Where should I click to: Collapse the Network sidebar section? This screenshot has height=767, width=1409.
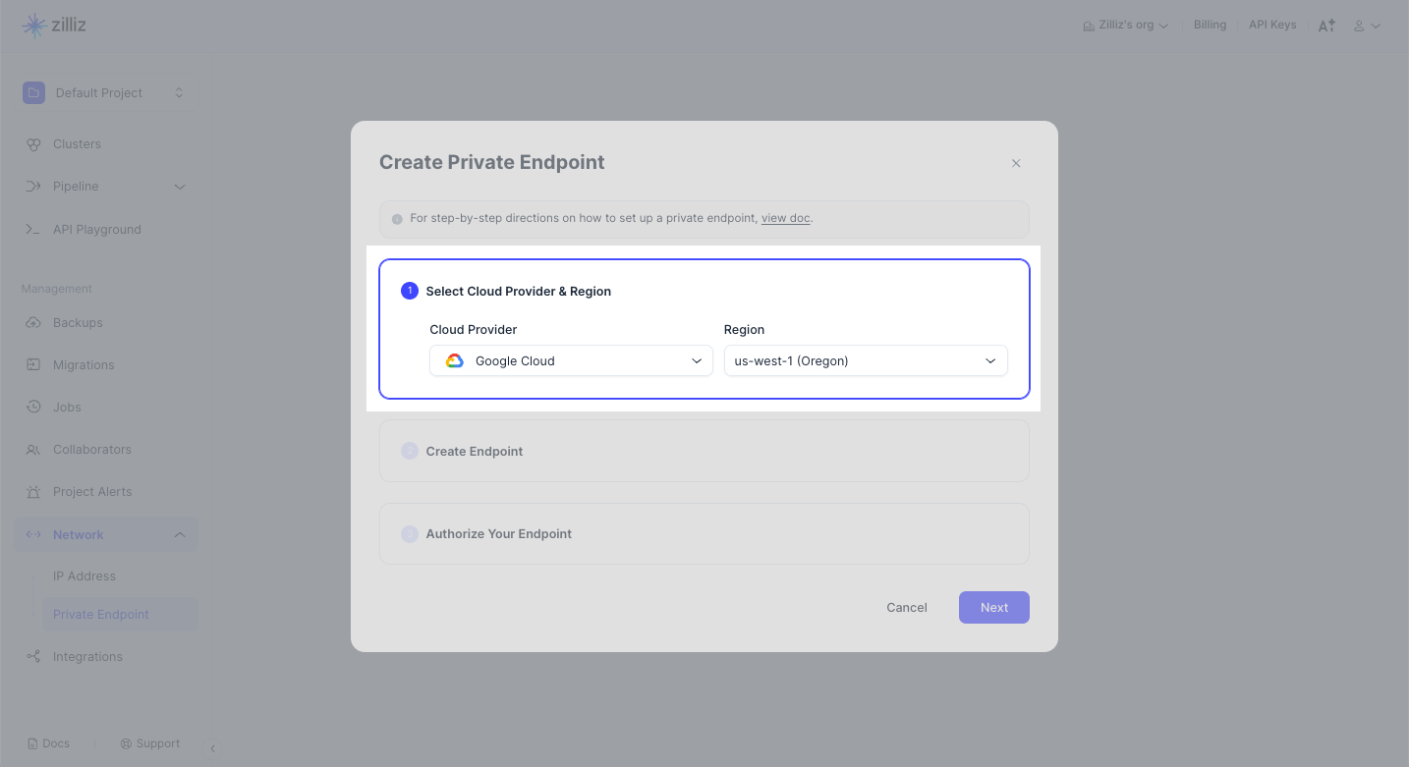point(179,535)
